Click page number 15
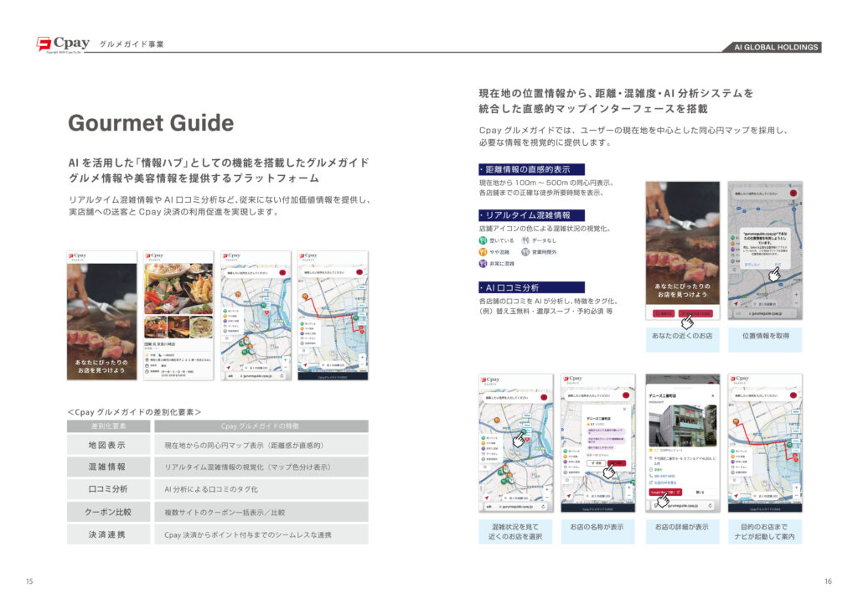 29,581
